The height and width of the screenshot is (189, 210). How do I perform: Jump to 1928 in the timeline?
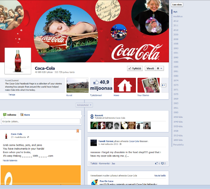tap(176, 131)
